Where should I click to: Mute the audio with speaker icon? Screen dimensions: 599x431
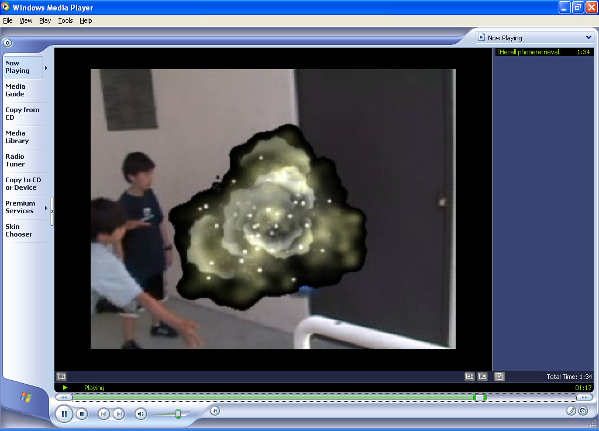(140, 414)
